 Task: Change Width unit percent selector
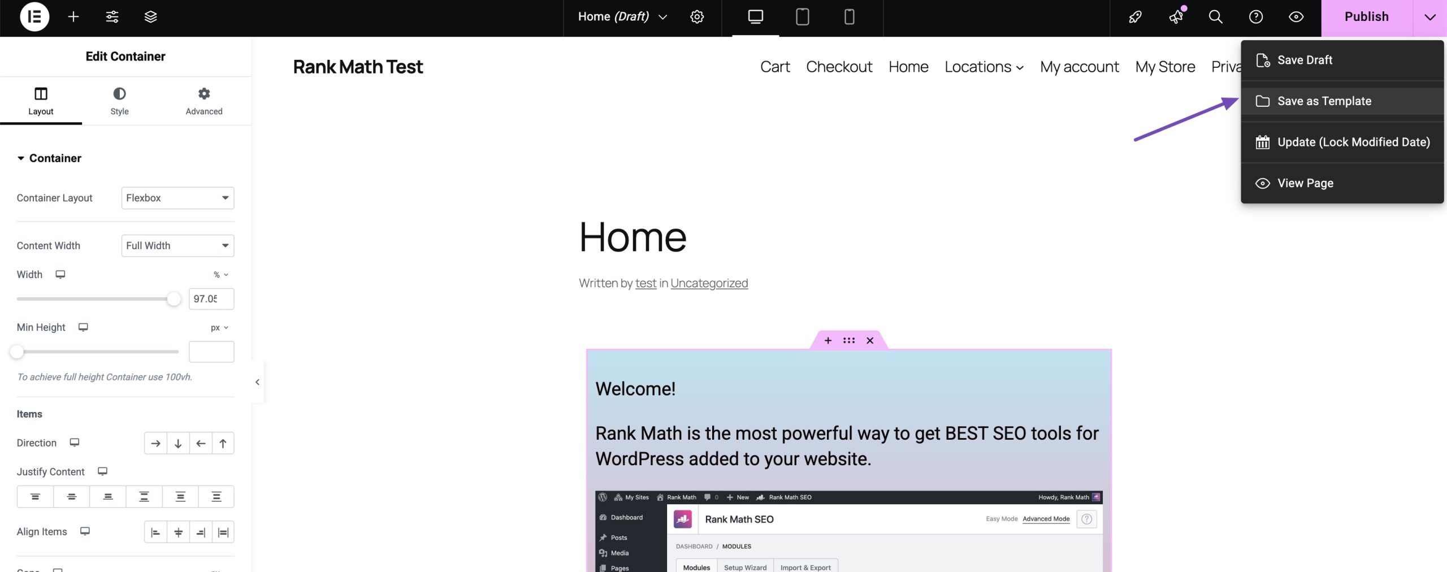point(220,275)
